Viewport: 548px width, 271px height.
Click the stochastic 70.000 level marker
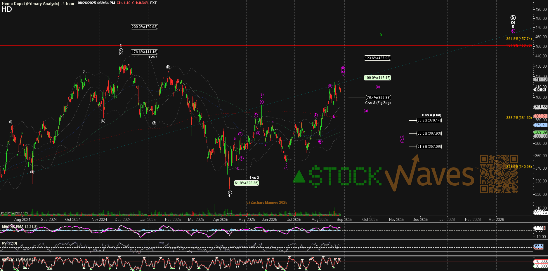pyautogui.click(x=541, y=261)
